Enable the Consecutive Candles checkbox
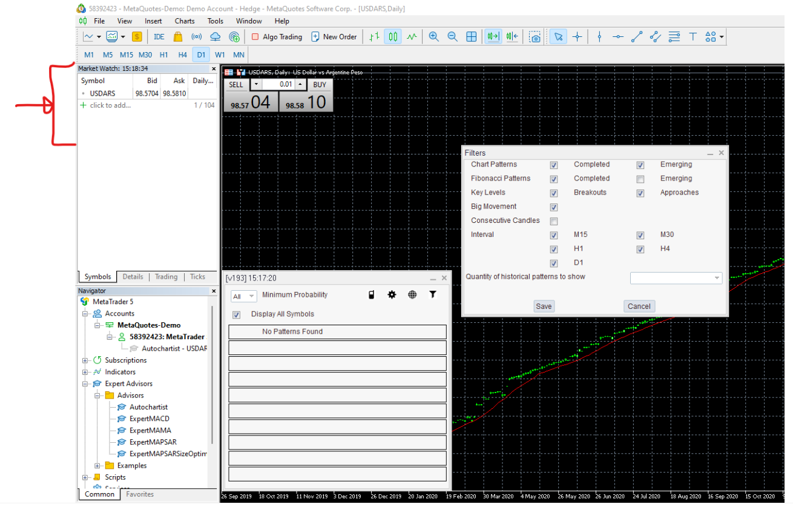This screenshot has height=507, width=793. (554, 221)
